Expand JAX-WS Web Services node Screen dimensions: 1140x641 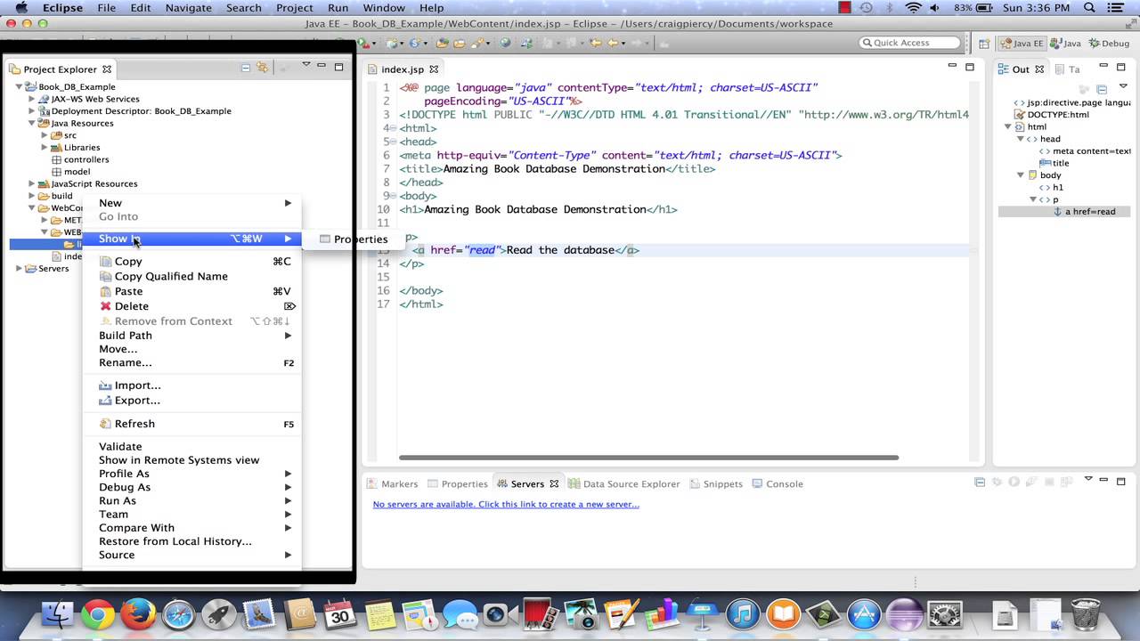[x=32, y=99]
